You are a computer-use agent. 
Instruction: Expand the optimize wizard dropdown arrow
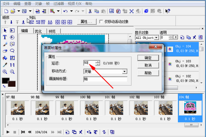(x=58, y=11)
